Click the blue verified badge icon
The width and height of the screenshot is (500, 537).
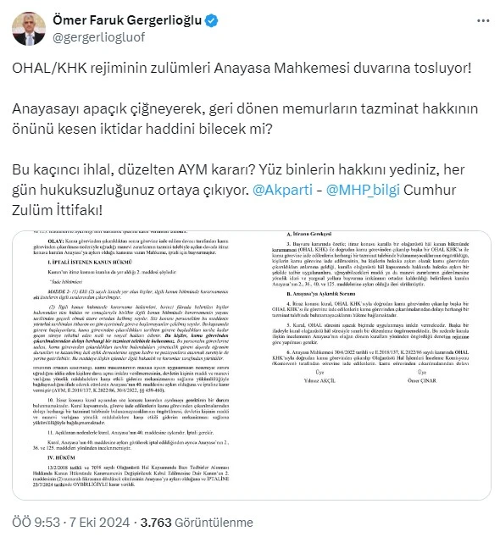pyautogui.click(x=211, y=20)
